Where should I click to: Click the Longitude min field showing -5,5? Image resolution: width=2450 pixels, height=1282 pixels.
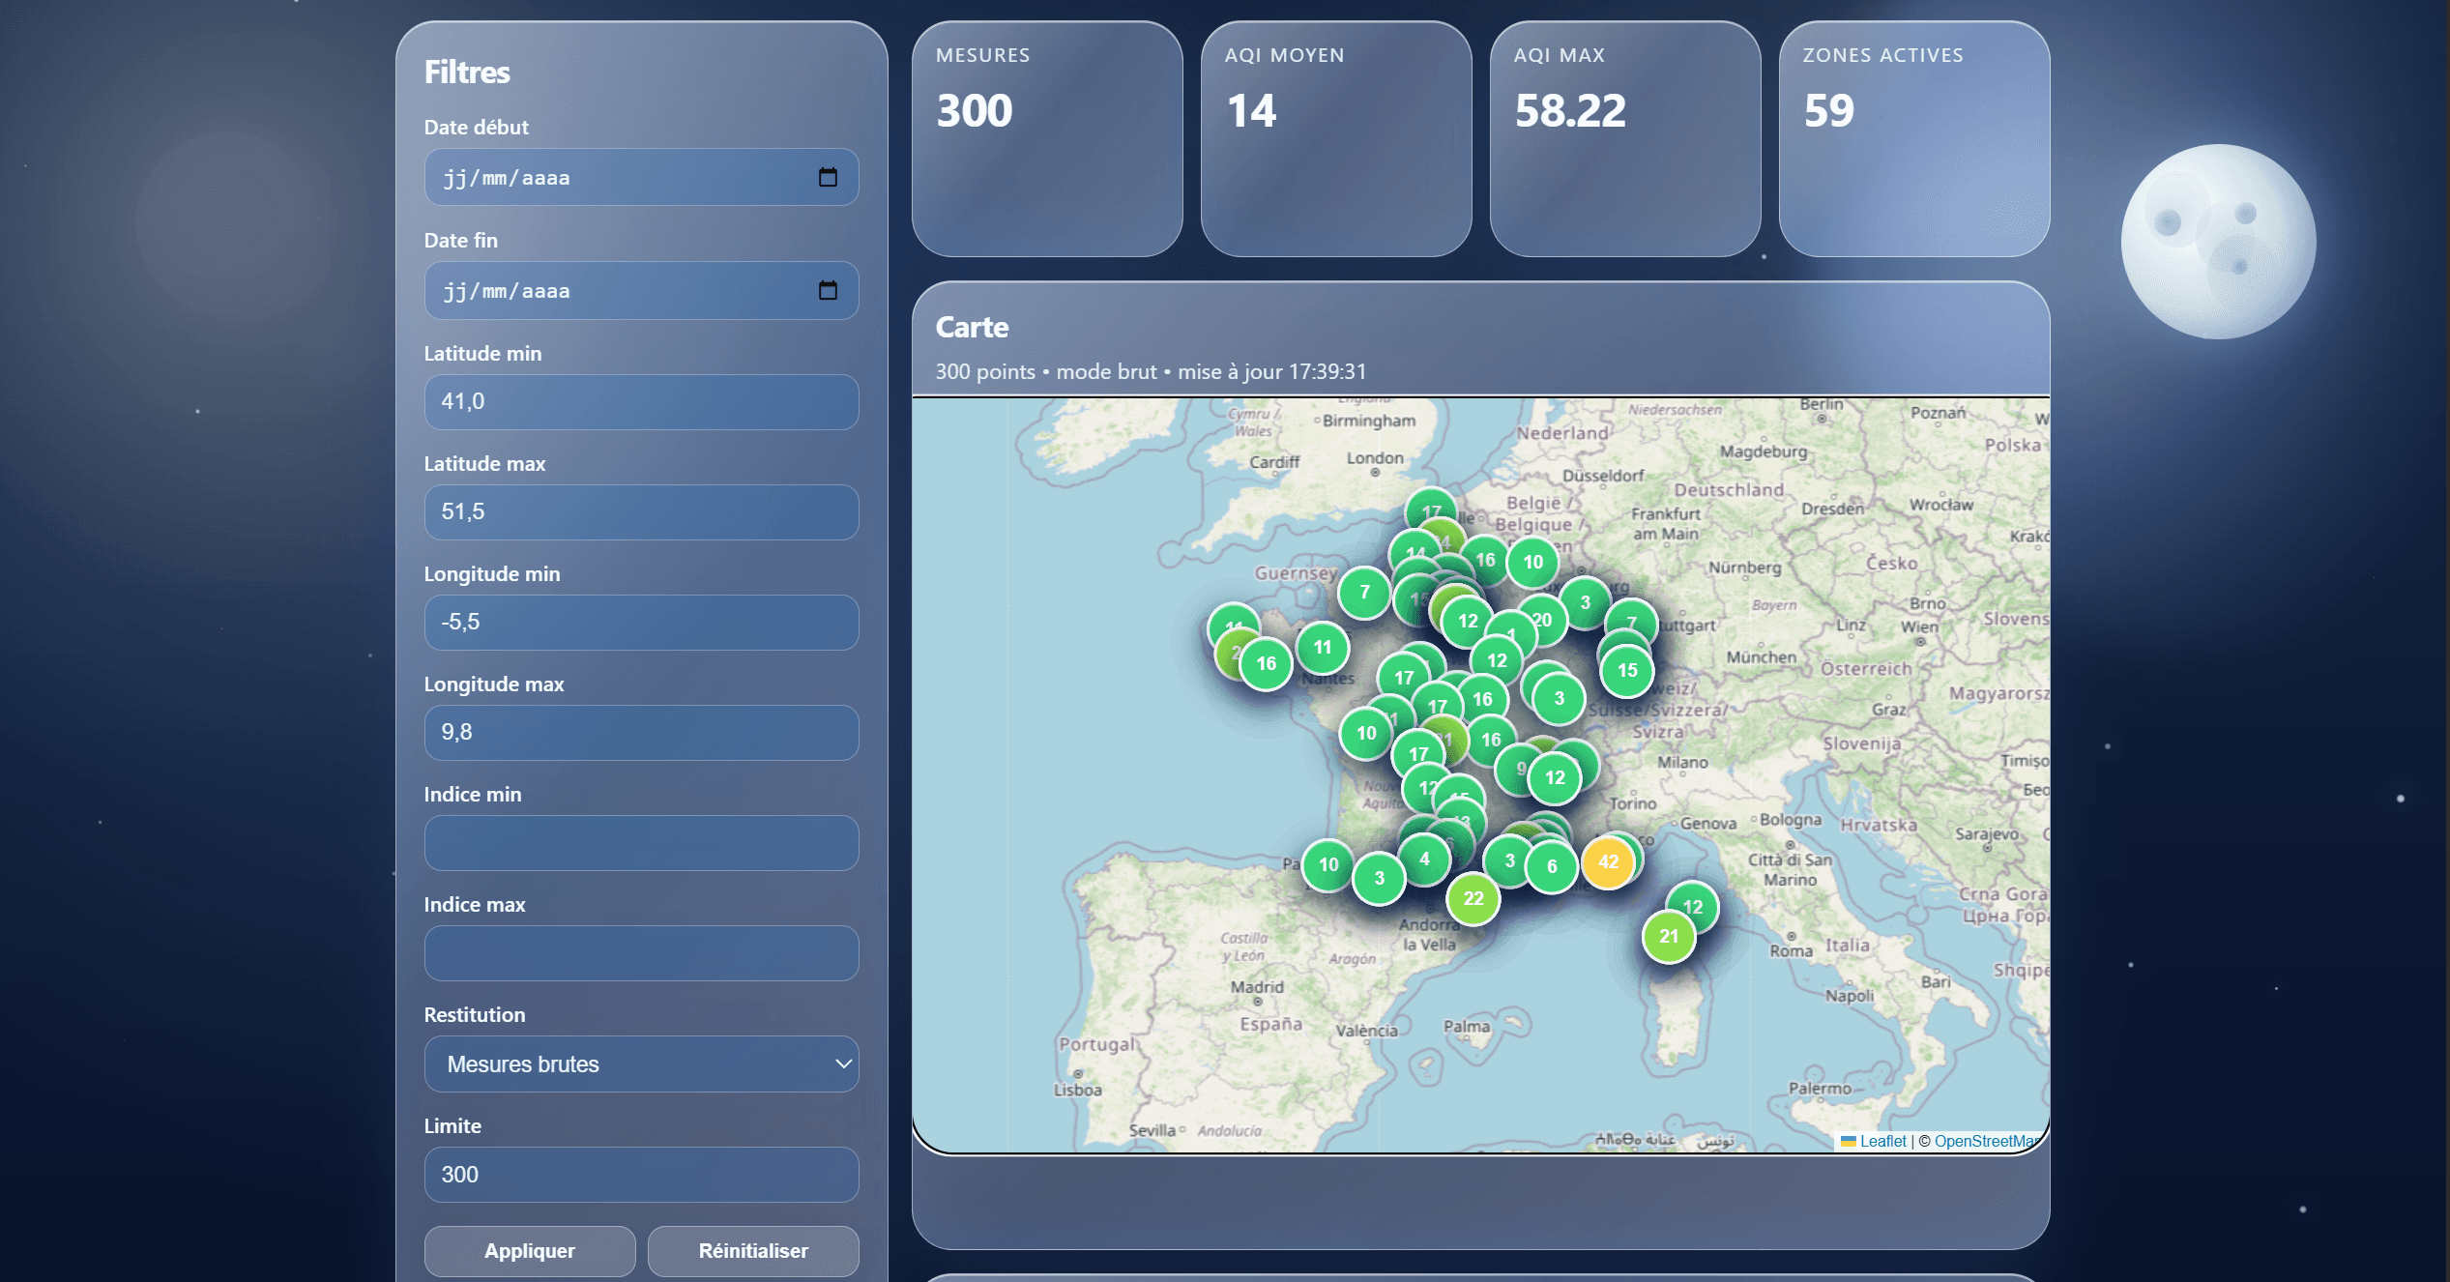pyautogui.click(x=641, y=623)
